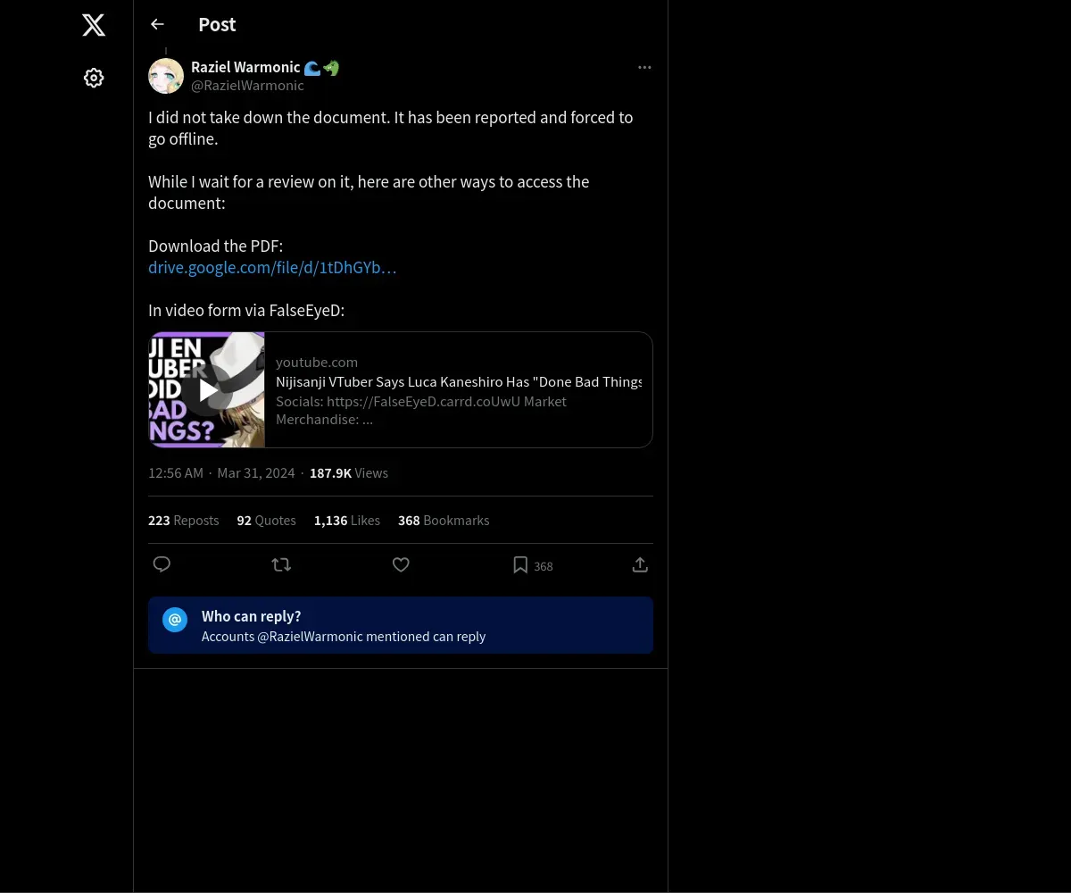1071x893 pixels.
Task: Open the drive.google.com PDF link
Action: pyautogui.click(x=272, y=267)
